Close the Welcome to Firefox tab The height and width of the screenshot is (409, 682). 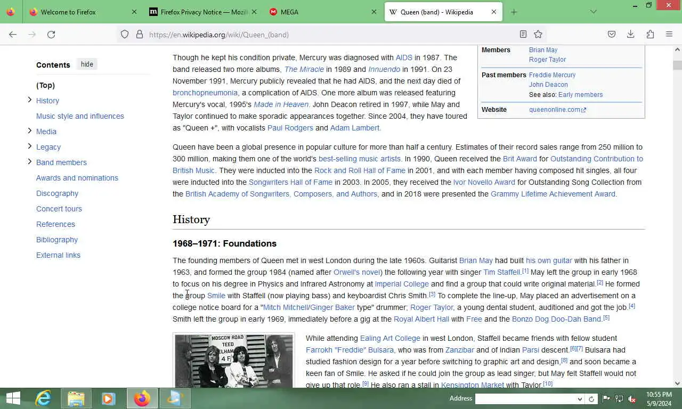point(134,12)
